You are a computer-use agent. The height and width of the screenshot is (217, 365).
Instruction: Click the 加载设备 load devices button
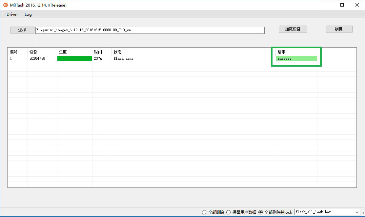pyautogui.click(x=293, y=29)
